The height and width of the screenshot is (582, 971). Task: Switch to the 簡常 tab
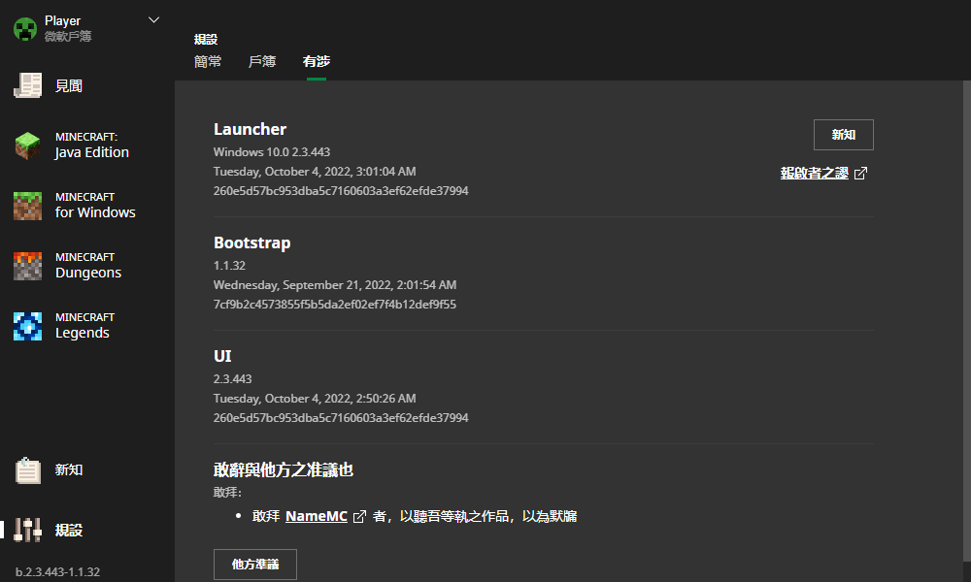(208, 61)
